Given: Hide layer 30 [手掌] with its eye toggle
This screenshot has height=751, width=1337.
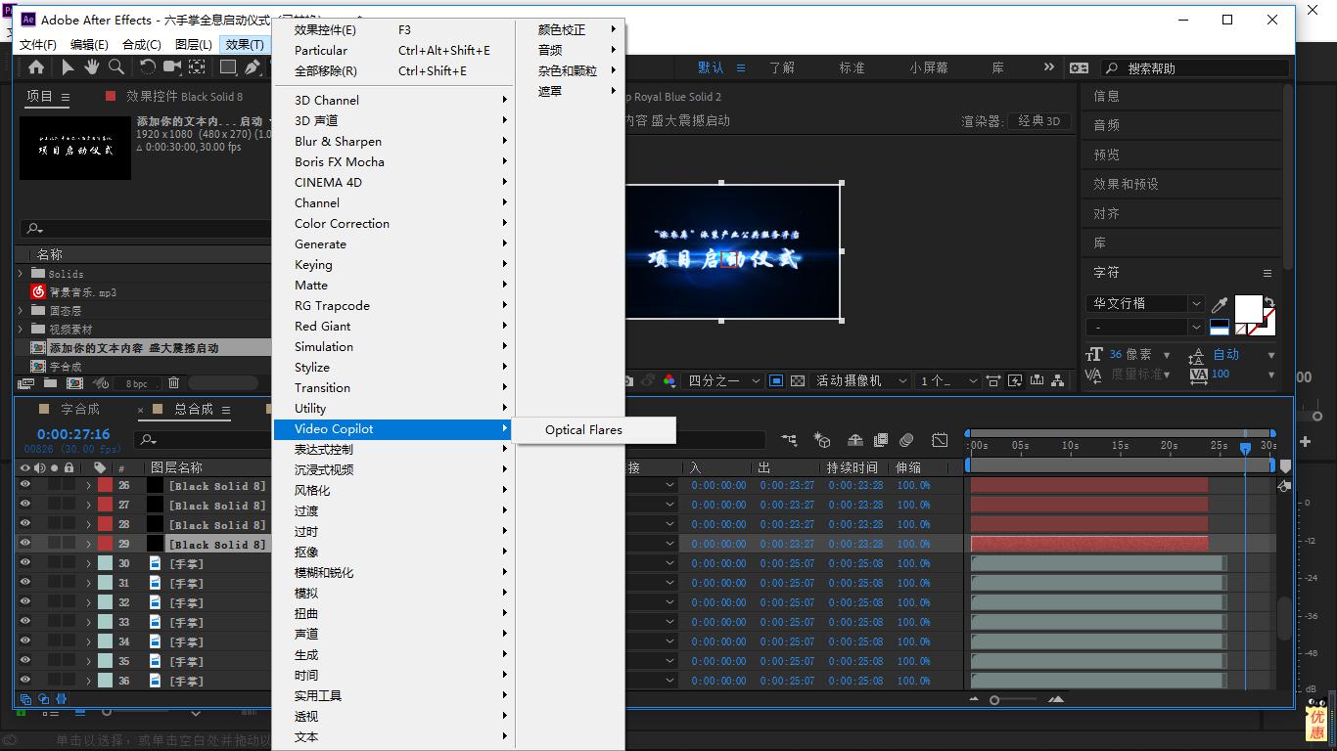Looking at the screenshot, I should point(26,563).
